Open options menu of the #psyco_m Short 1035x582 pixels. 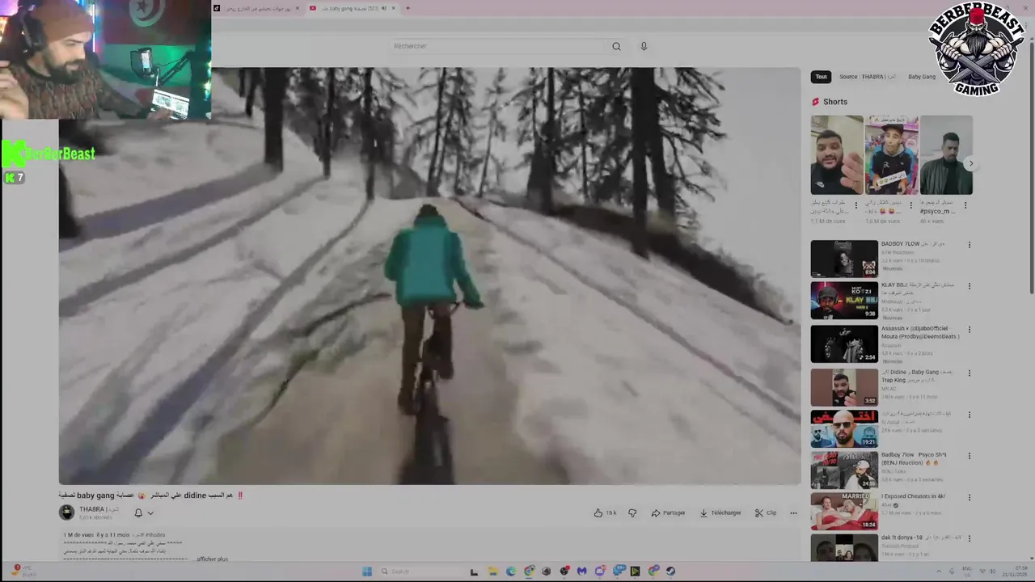pyautogui.click(x=965, y=205)
